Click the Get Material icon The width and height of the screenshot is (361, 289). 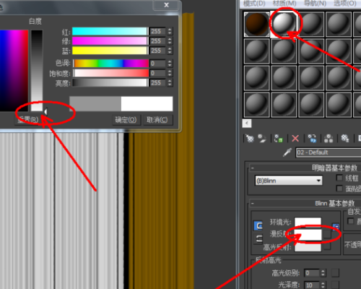pyautogui.click(x=250, y=139)
